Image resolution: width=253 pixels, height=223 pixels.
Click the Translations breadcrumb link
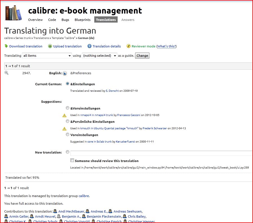[41, 38]
